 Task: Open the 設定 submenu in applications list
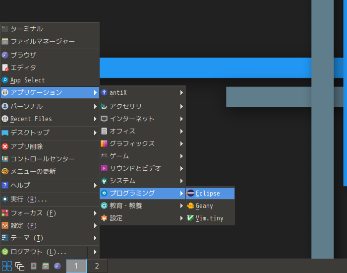click(143, 218)
